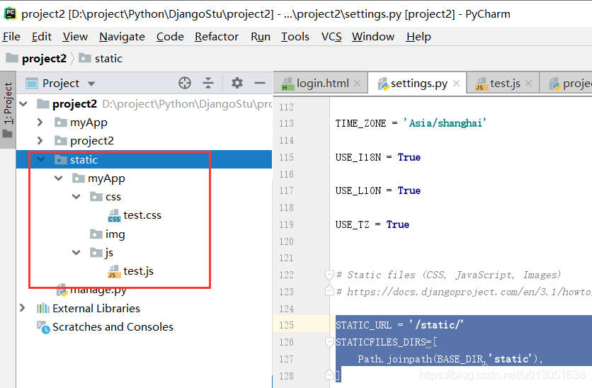
Task: Open the Edit menu
Action: [x=42, y=37]
